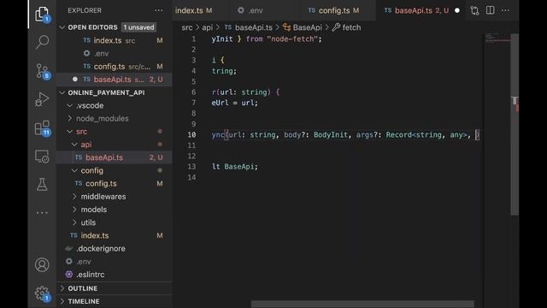Click the fetch method breadcrumb
Viewport: 547px width, 308px height.
(346, 27)
